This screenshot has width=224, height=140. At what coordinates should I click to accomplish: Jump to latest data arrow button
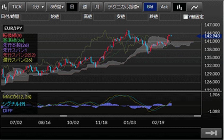pos(211,133)
